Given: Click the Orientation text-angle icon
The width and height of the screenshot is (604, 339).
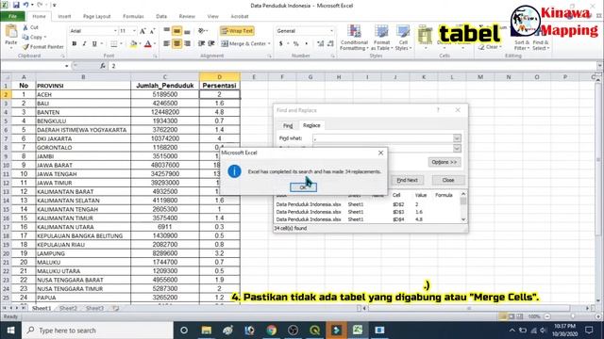Looking at the screenshot, I should click(x=202, y=31).
